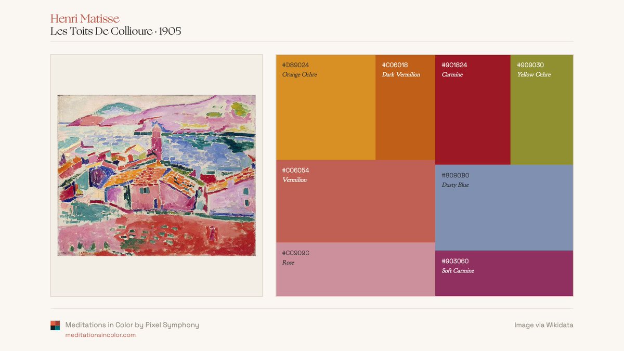Viewport: 624px width, 351px height.
Task: Click Meditations in Color by Pixel Symphony text
Action: point(132,325)
